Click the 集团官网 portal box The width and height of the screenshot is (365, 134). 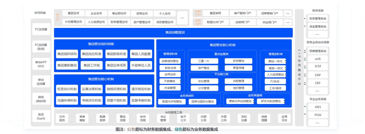click(215, 13)
